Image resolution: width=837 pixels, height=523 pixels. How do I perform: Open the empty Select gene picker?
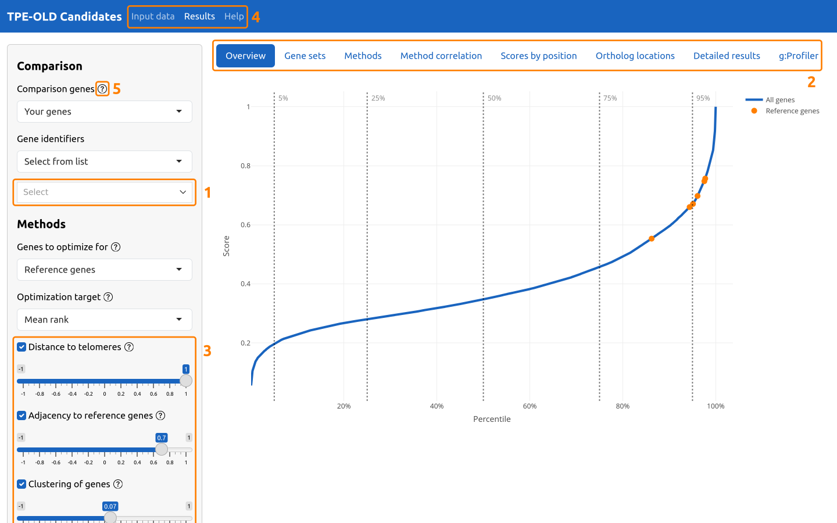click(104, 192)
